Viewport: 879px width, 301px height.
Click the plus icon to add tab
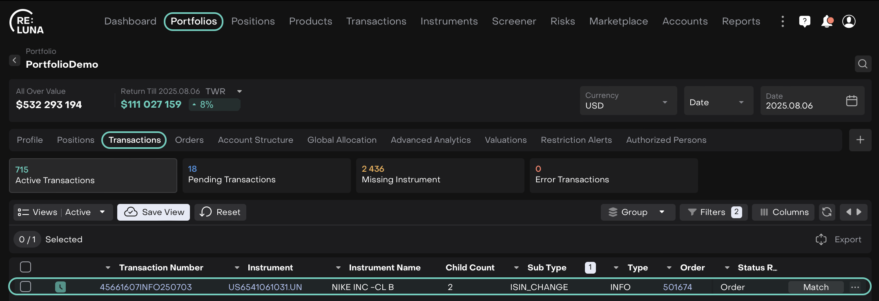point(860,140)
